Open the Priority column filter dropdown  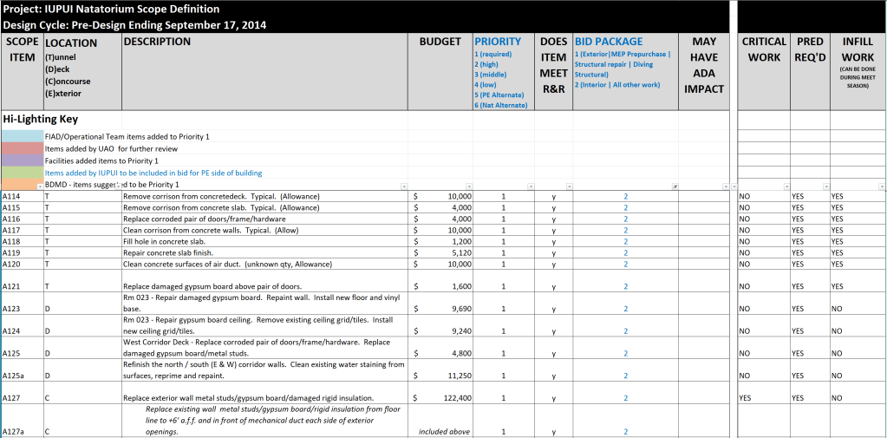click(x=529, y=186)
